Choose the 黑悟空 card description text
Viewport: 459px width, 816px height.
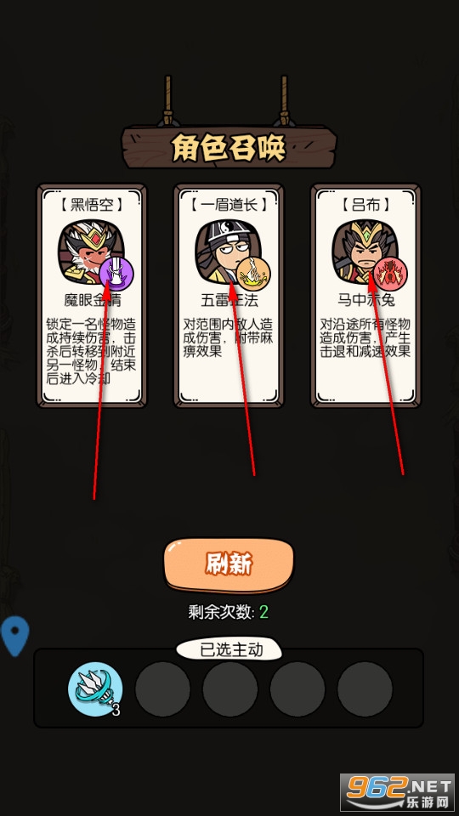(x=92, y=351)
